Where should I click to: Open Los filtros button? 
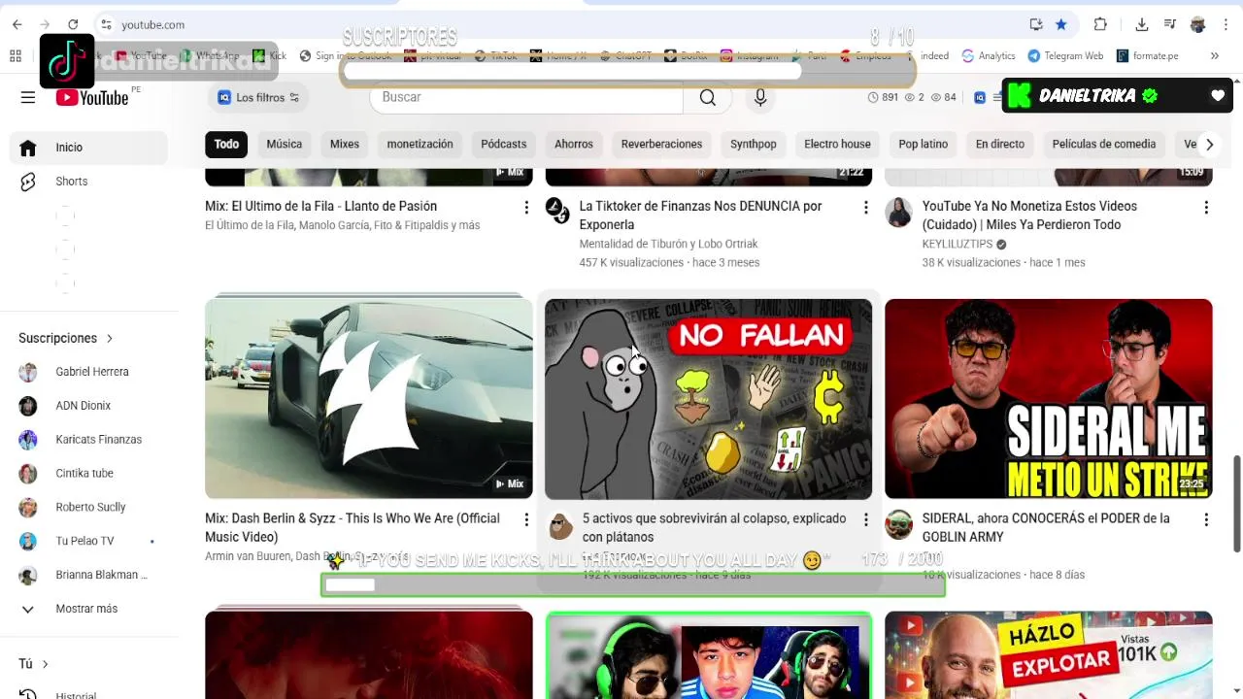(x=257, y=97)
